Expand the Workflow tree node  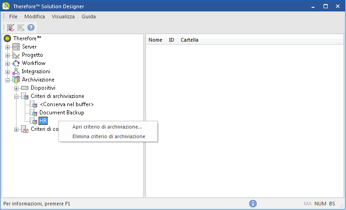coord(7,64)
